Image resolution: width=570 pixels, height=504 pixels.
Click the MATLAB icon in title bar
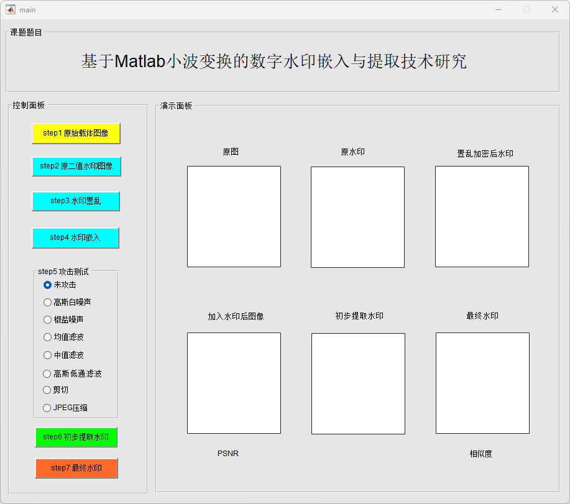[11, 9]
